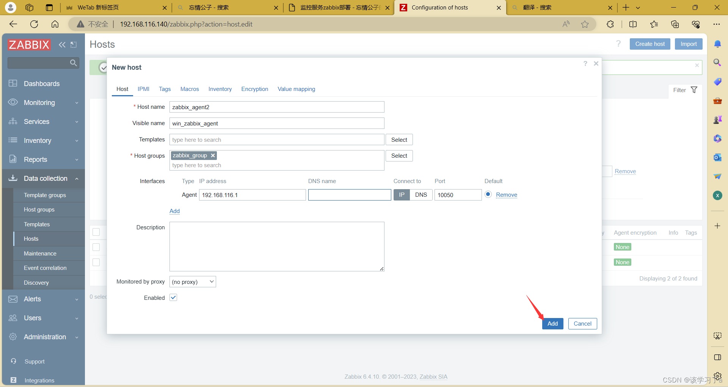Screen dimensions: 728x387
Task: Add page to favorites star icon
Action: click(585, 24)
